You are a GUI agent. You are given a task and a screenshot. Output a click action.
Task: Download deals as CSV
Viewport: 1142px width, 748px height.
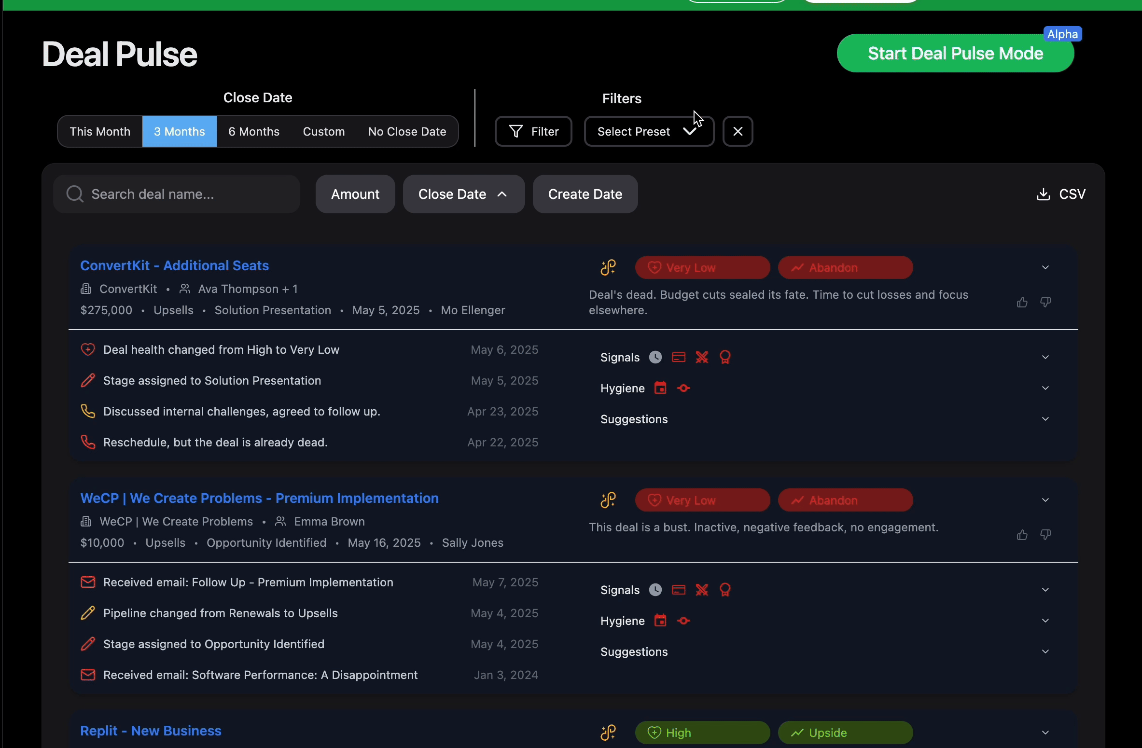1061,194
